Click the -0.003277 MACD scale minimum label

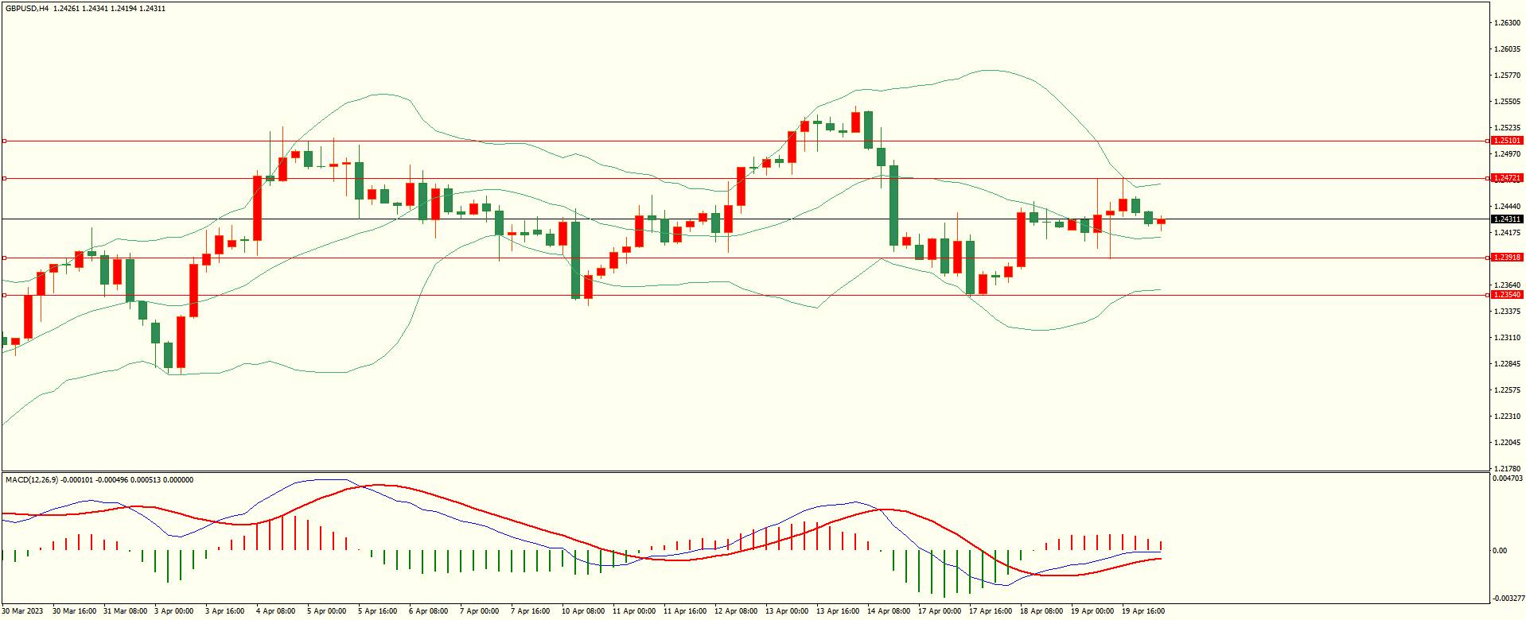(1508, 599)
